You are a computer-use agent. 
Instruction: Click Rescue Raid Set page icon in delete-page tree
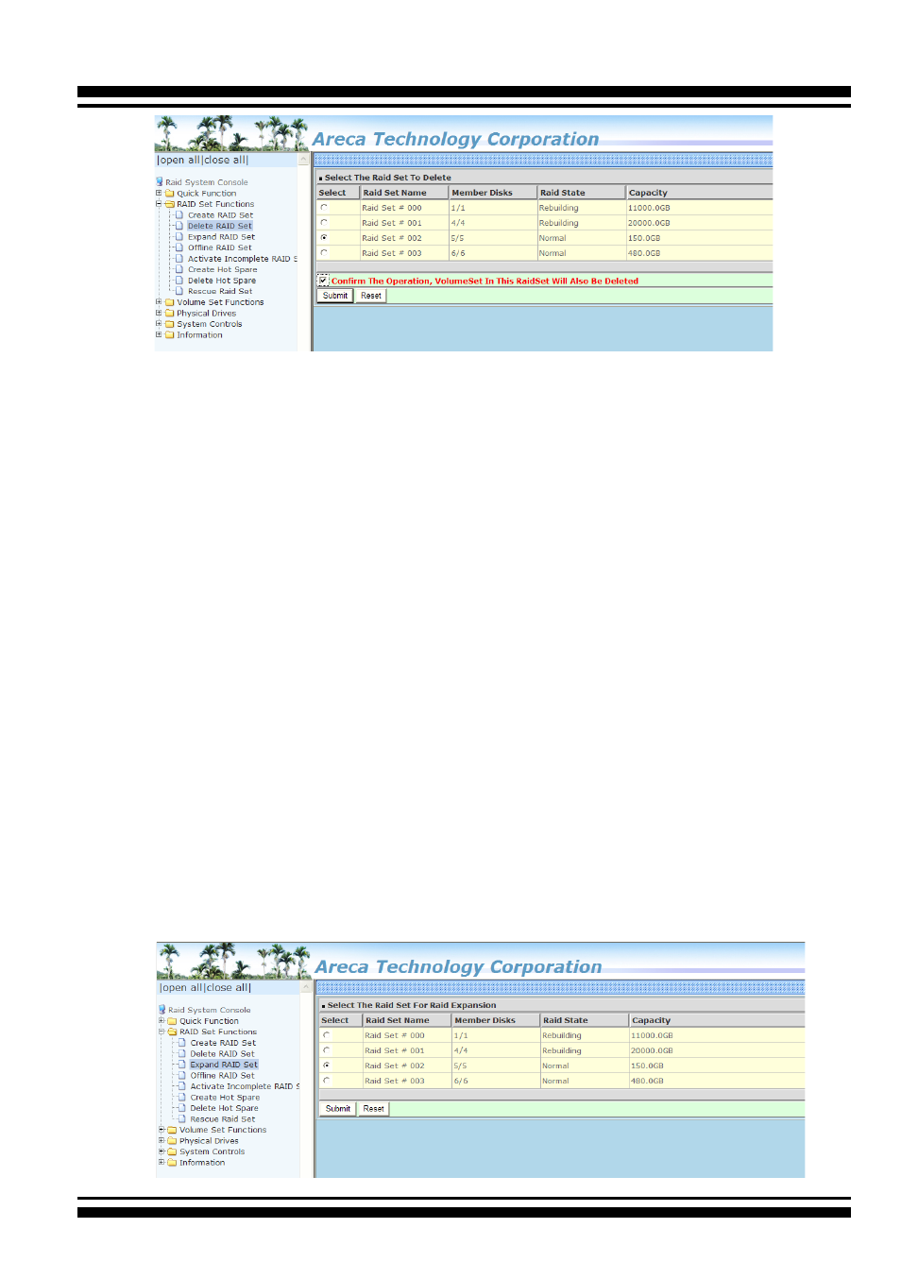(x=179, y=291)
